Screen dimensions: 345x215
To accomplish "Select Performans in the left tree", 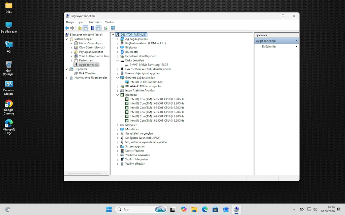I will coord(86,60).
